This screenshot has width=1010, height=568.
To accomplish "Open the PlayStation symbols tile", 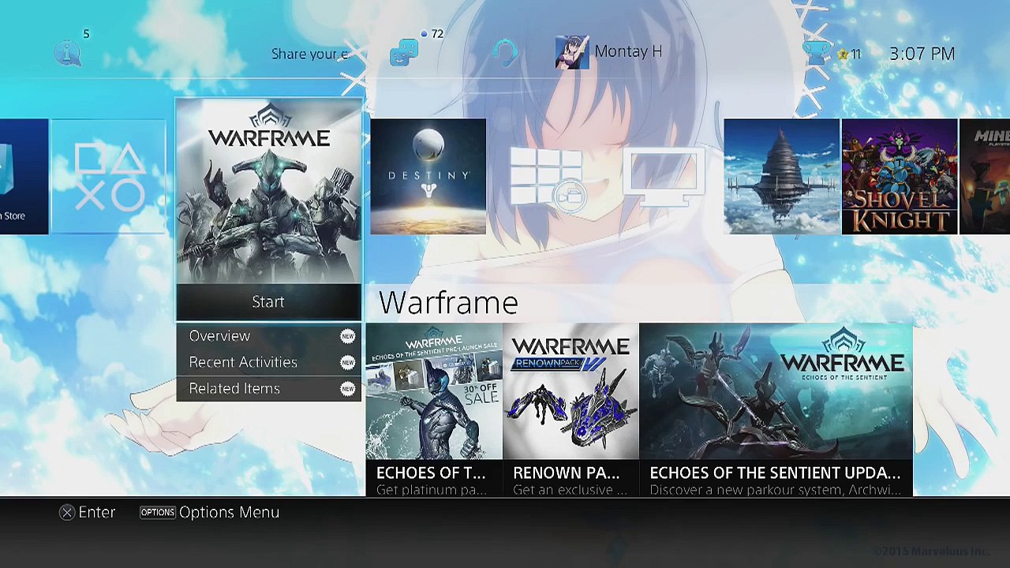I will pyautogui.click(x=109, y=177).
